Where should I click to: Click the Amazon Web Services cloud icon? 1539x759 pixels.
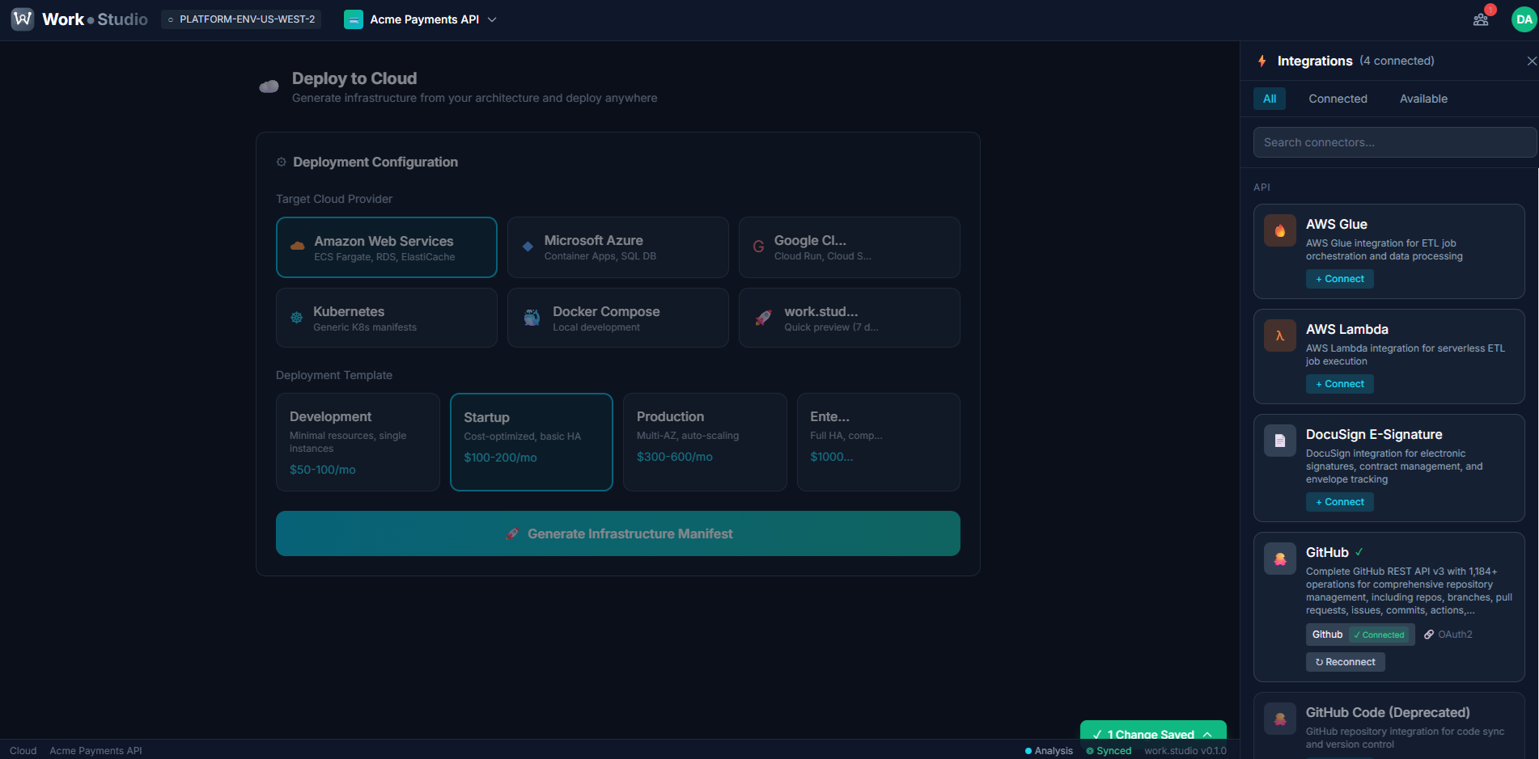tap(298, 246)
